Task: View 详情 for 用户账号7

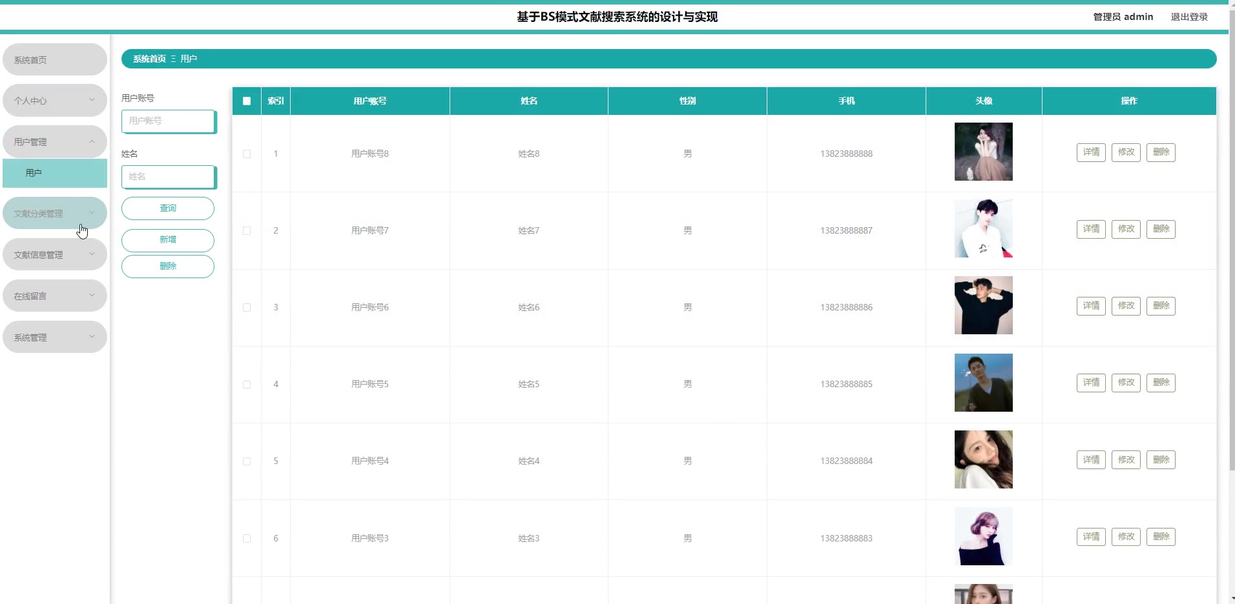Action: click(1091, 229)
